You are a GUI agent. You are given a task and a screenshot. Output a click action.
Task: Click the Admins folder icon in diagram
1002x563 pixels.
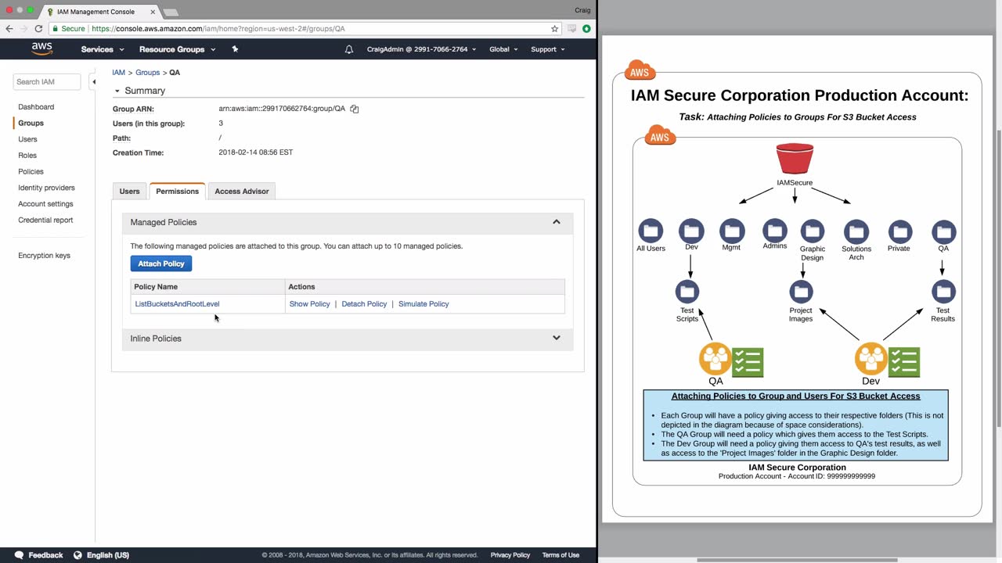coord(774,231)
